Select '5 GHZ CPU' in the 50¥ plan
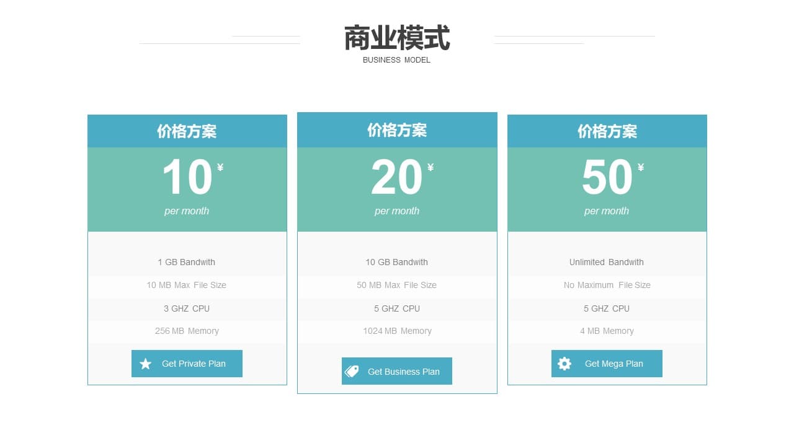 [x=607, y=308]
